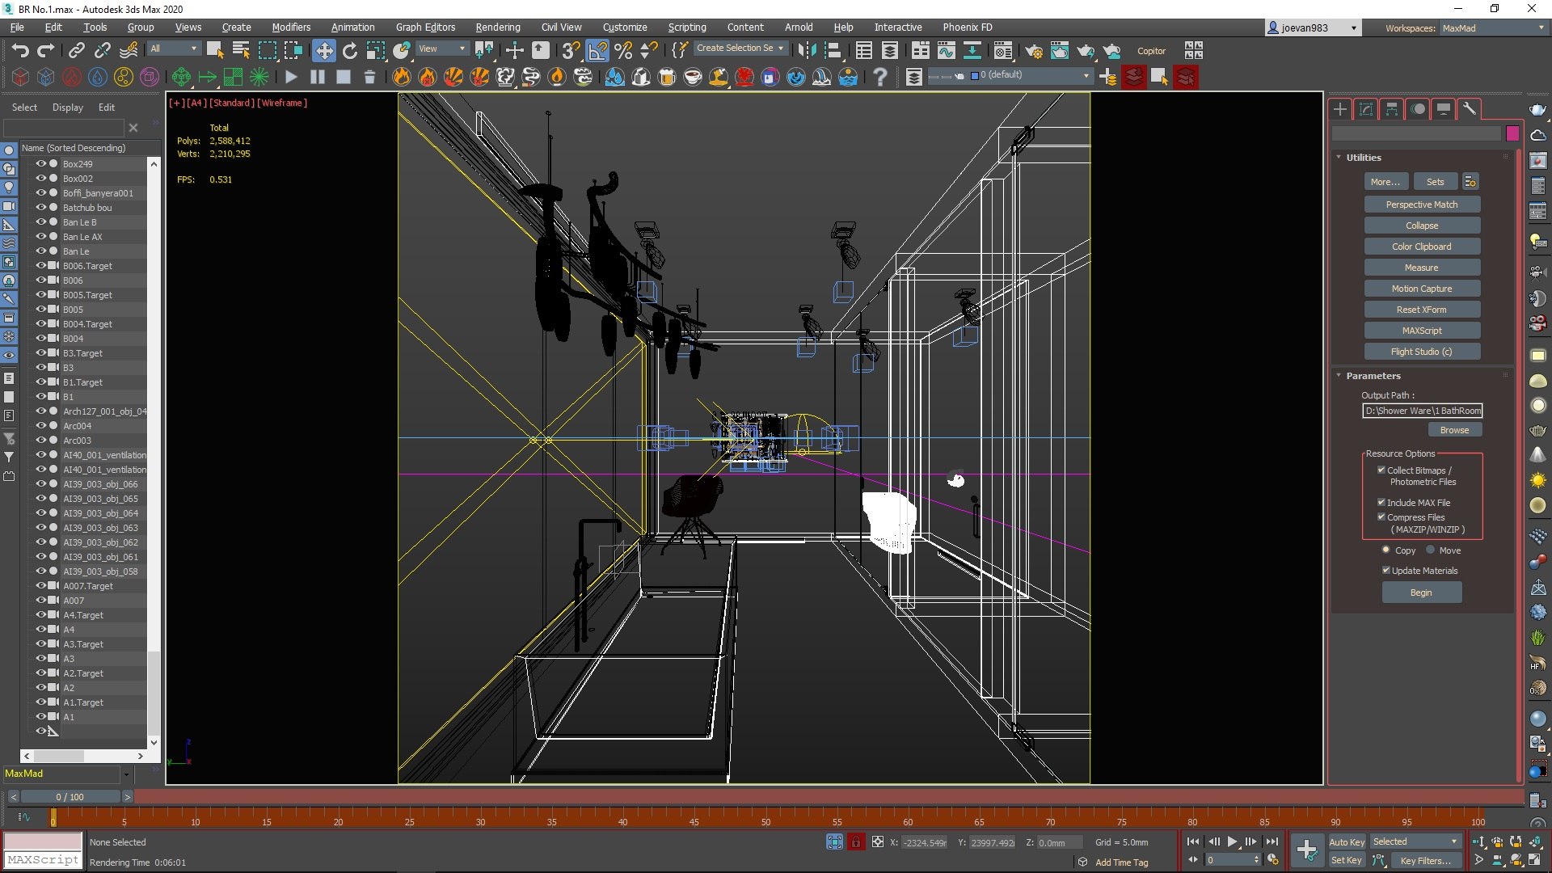Hide Batchub bou using its eye icon
The image size is (1552, 873).
point(40,207)
